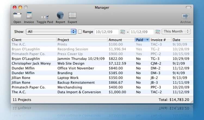Select the Prints project row
Screen dimensions: 204x120
click(x=102, y=44)
